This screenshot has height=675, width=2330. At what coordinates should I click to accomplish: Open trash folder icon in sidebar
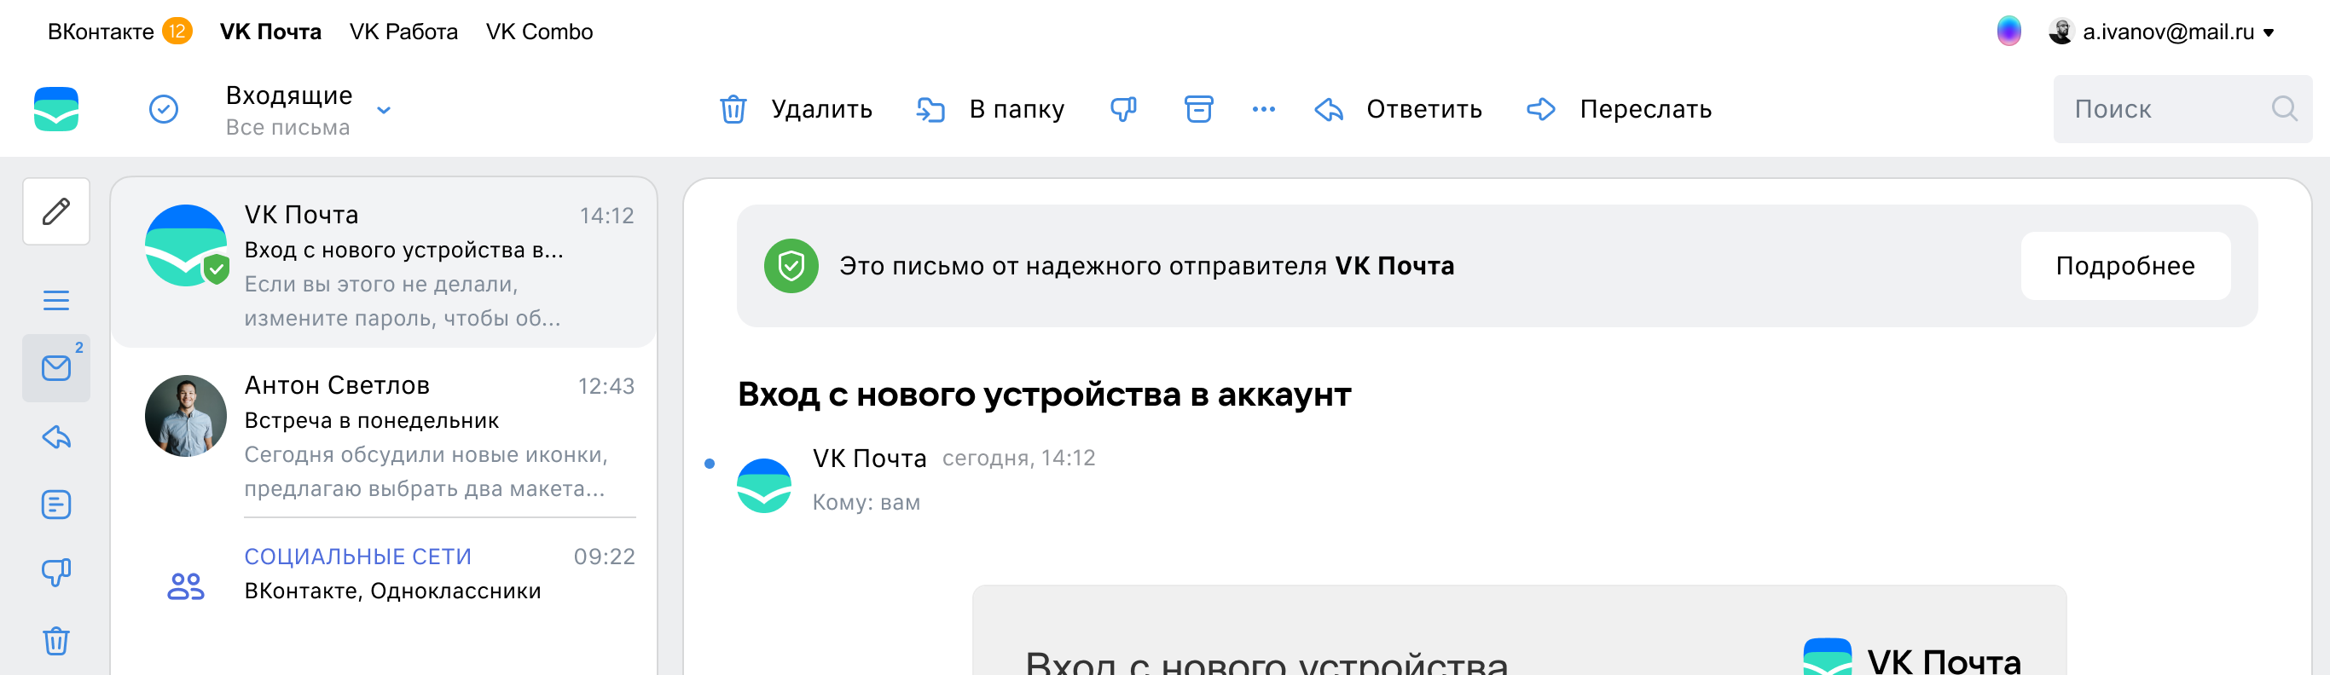tap(56, 641)
